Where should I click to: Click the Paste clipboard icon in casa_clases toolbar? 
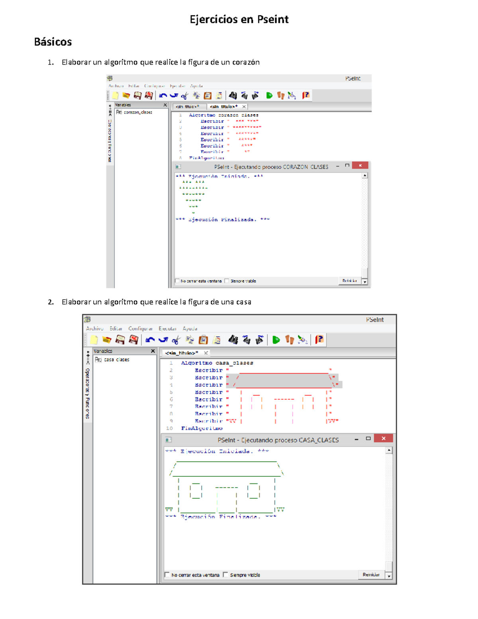[x=203, y=340]
